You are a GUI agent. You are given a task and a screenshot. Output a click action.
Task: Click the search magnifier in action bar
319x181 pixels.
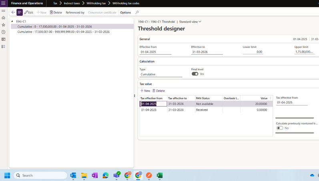click(x=137, y=12)
